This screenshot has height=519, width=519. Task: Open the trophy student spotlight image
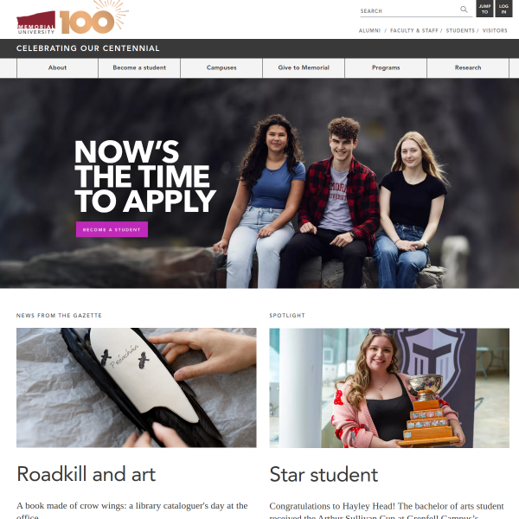pyautogui.click(x=389, y=388)
